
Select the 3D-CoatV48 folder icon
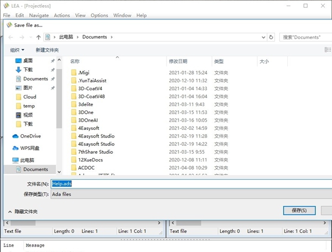(74, 96)
